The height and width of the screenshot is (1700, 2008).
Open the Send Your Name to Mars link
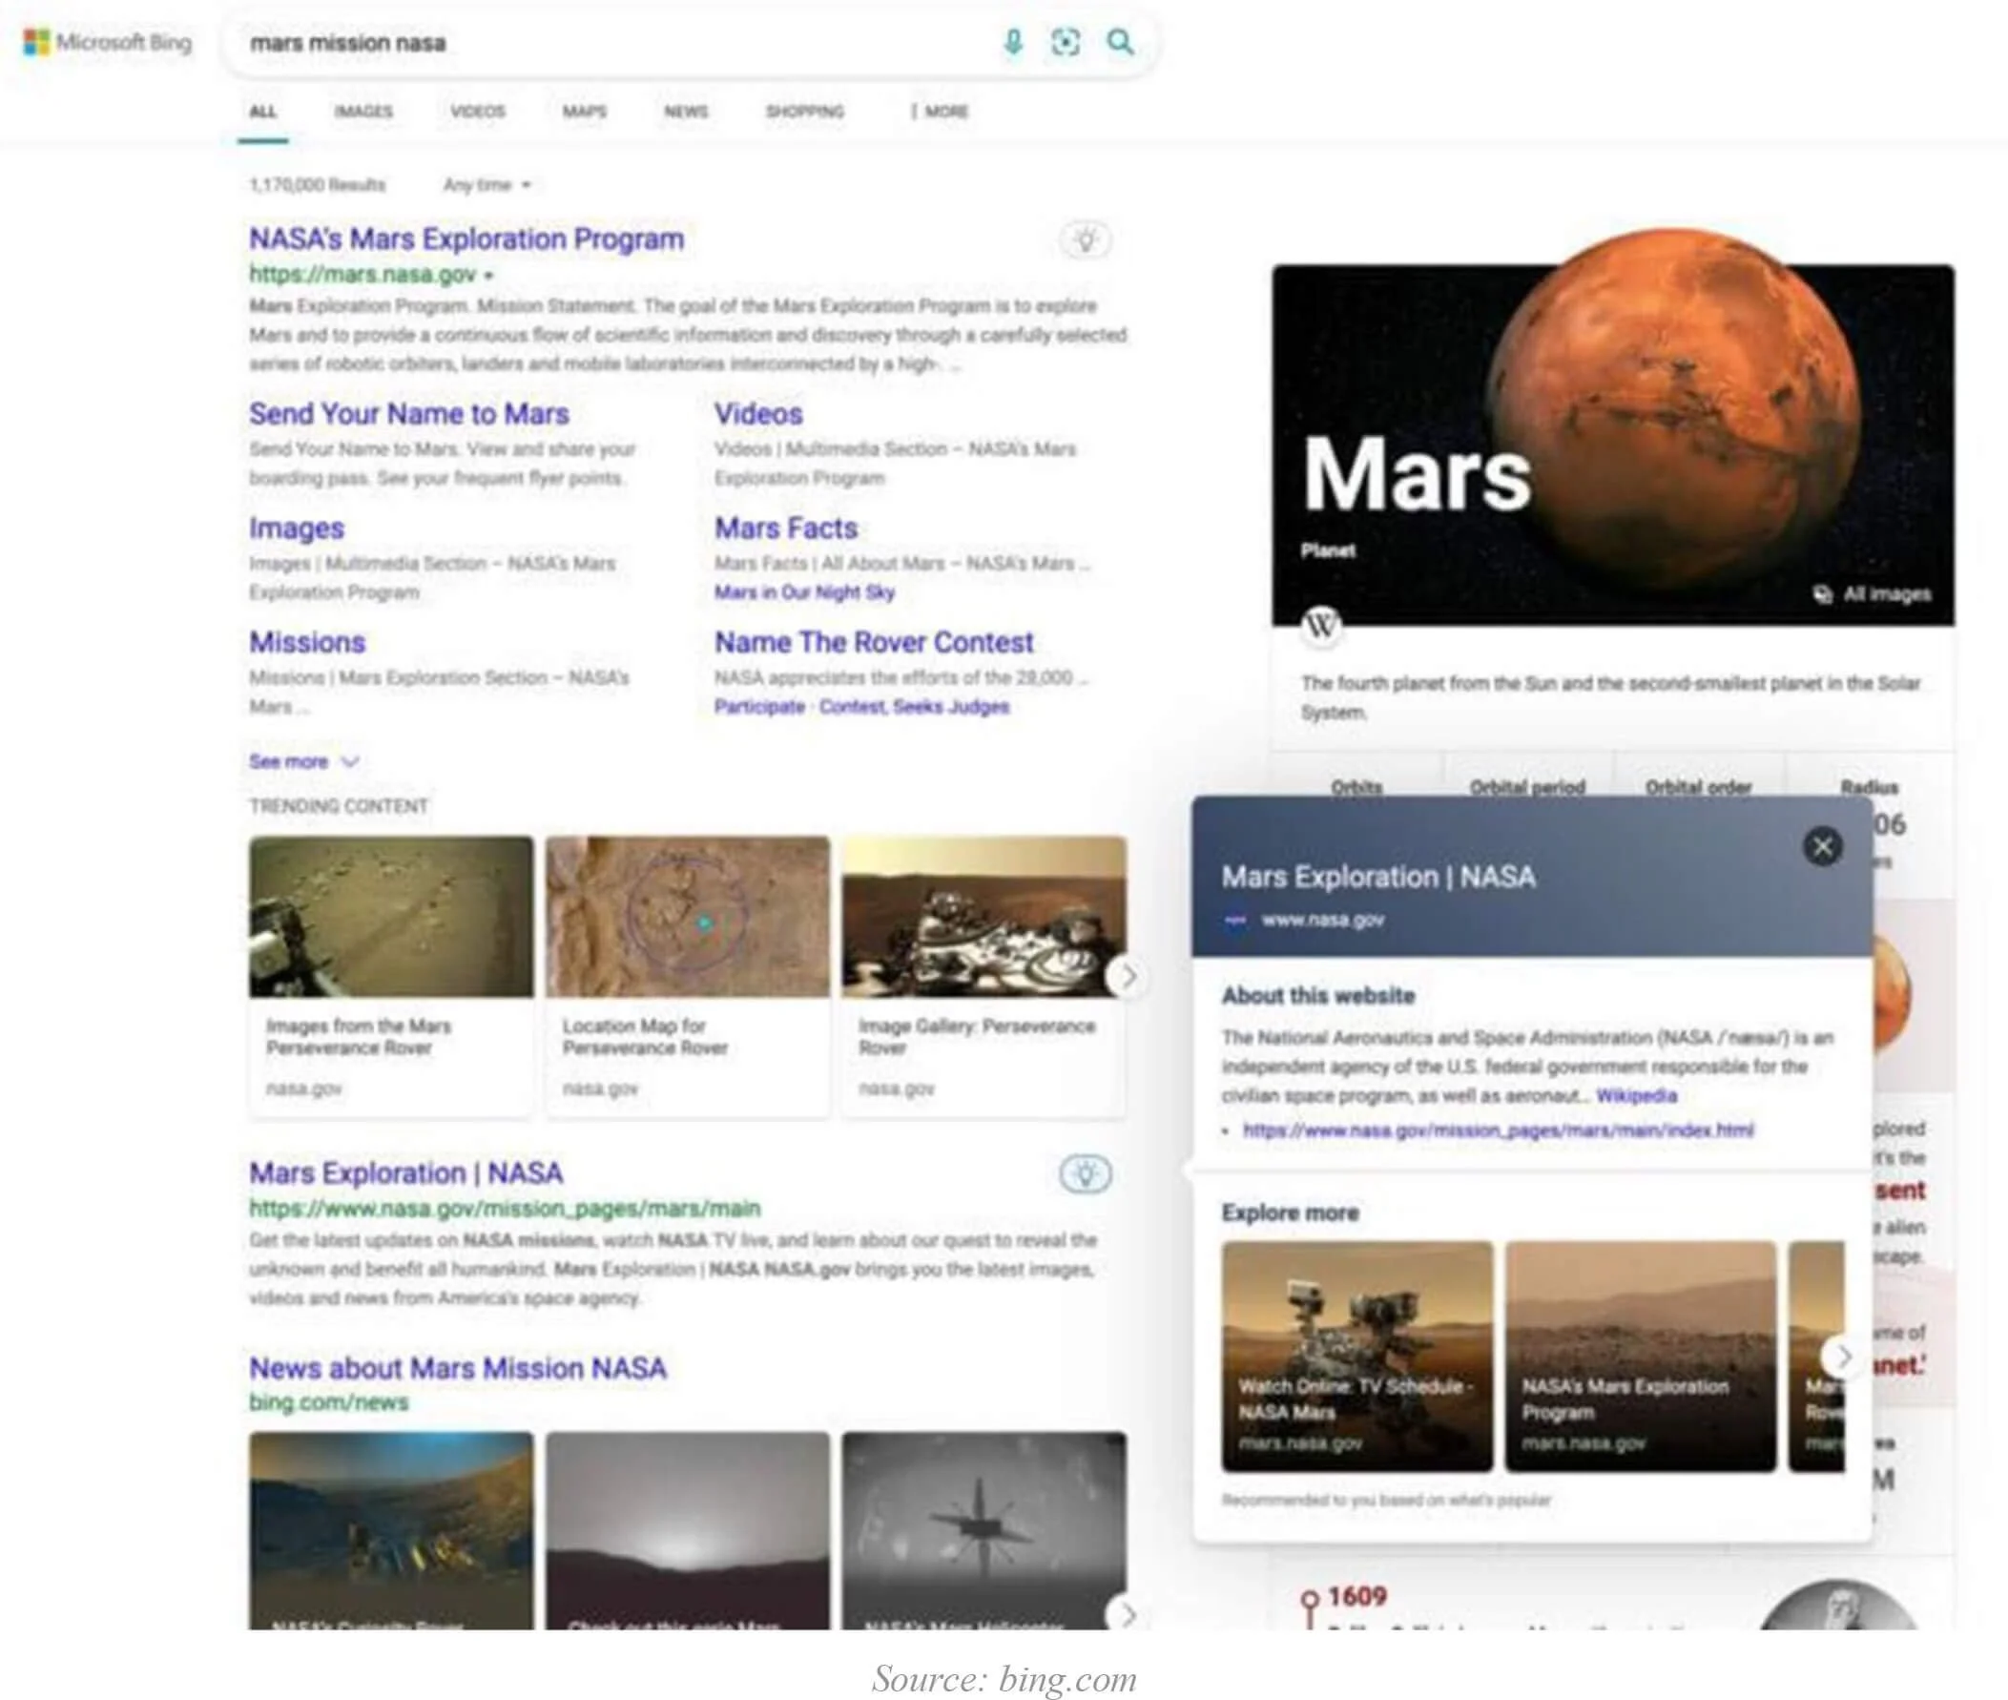click(409, 414)
